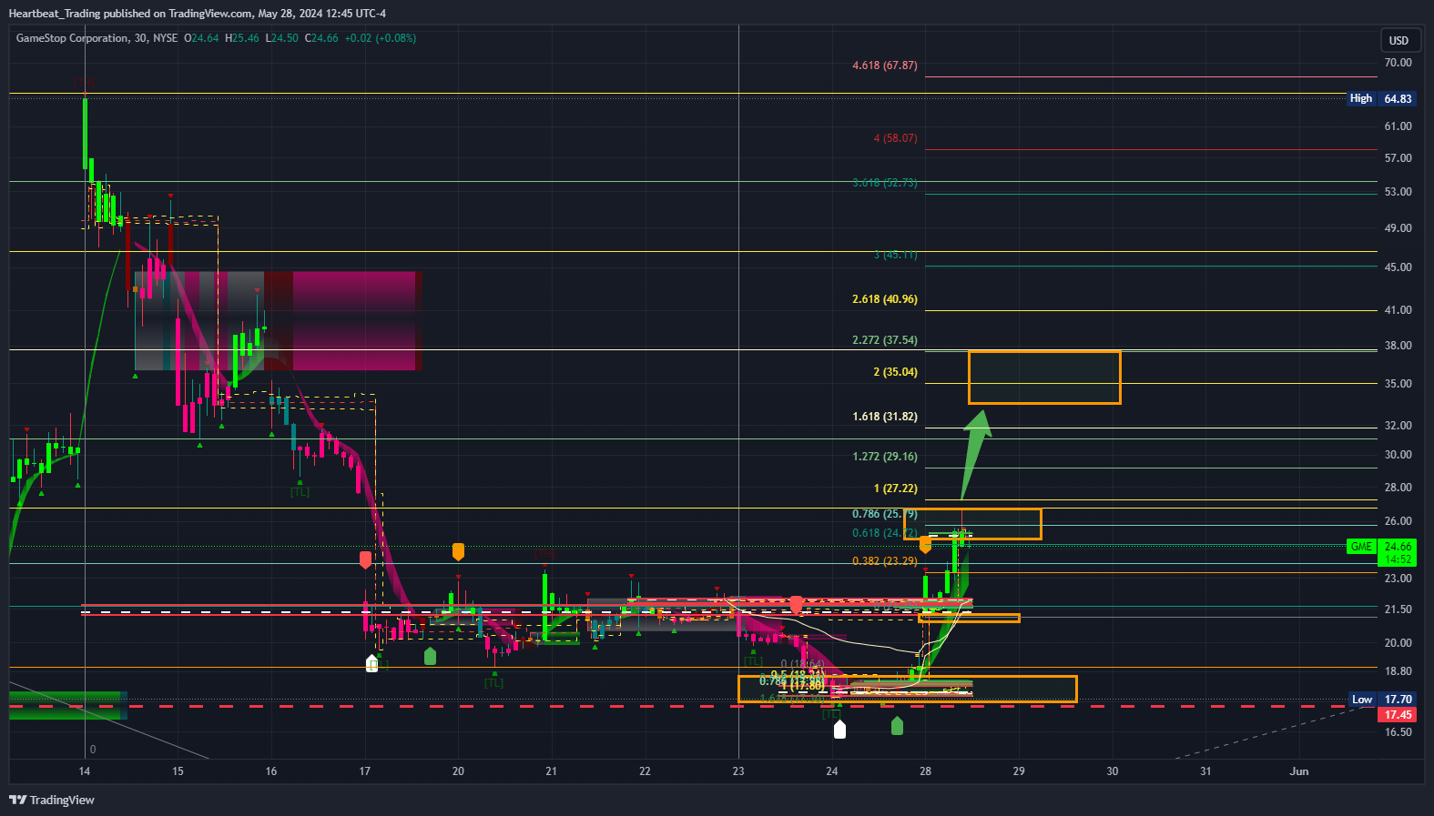Screen dimensions: 1434x816
Task: Select Fib level label 1.272 (29.16)
Action: click(x=885, y=457)
